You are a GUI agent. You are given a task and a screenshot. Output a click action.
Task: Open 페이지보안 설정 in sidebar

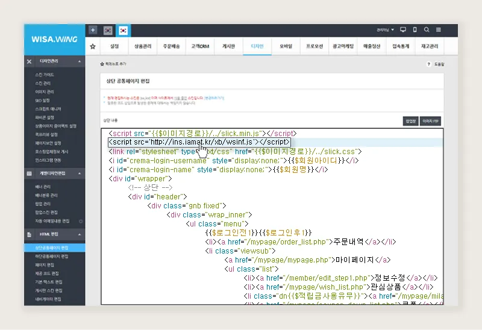click(x=48, y=143)
